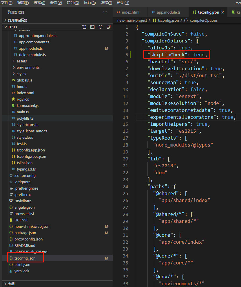Refresh the explorer file tree
Viewport: 241px width, 287px height.
[x=100, y=27]
